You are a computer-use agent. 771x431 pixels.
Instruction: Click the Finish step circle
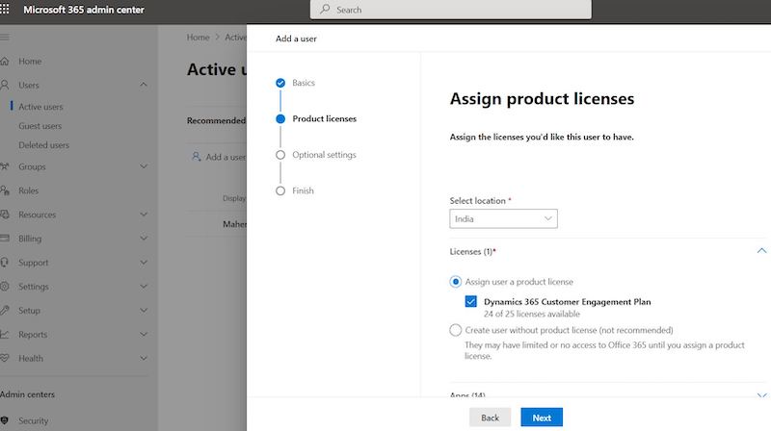(x=280, y=190)
